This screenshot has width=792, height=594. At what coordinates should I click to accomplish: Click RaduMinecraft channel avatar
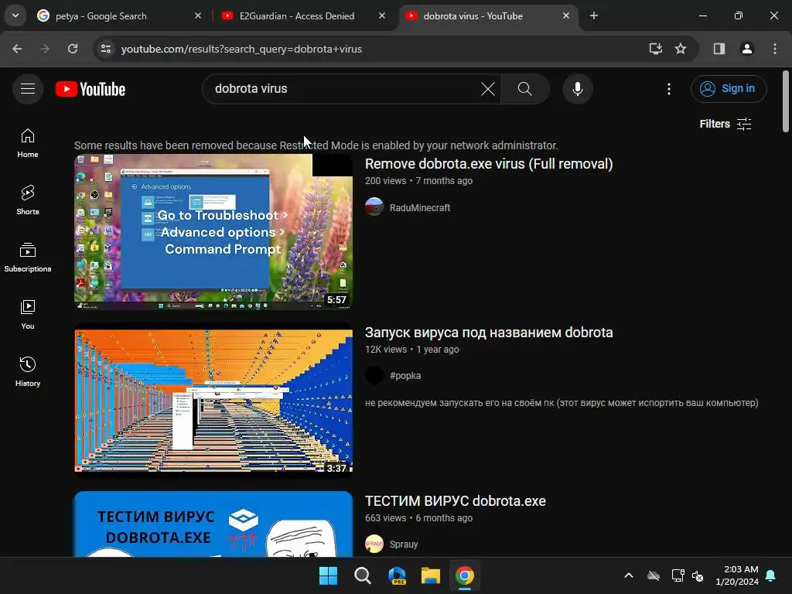(x=374, y=207)
